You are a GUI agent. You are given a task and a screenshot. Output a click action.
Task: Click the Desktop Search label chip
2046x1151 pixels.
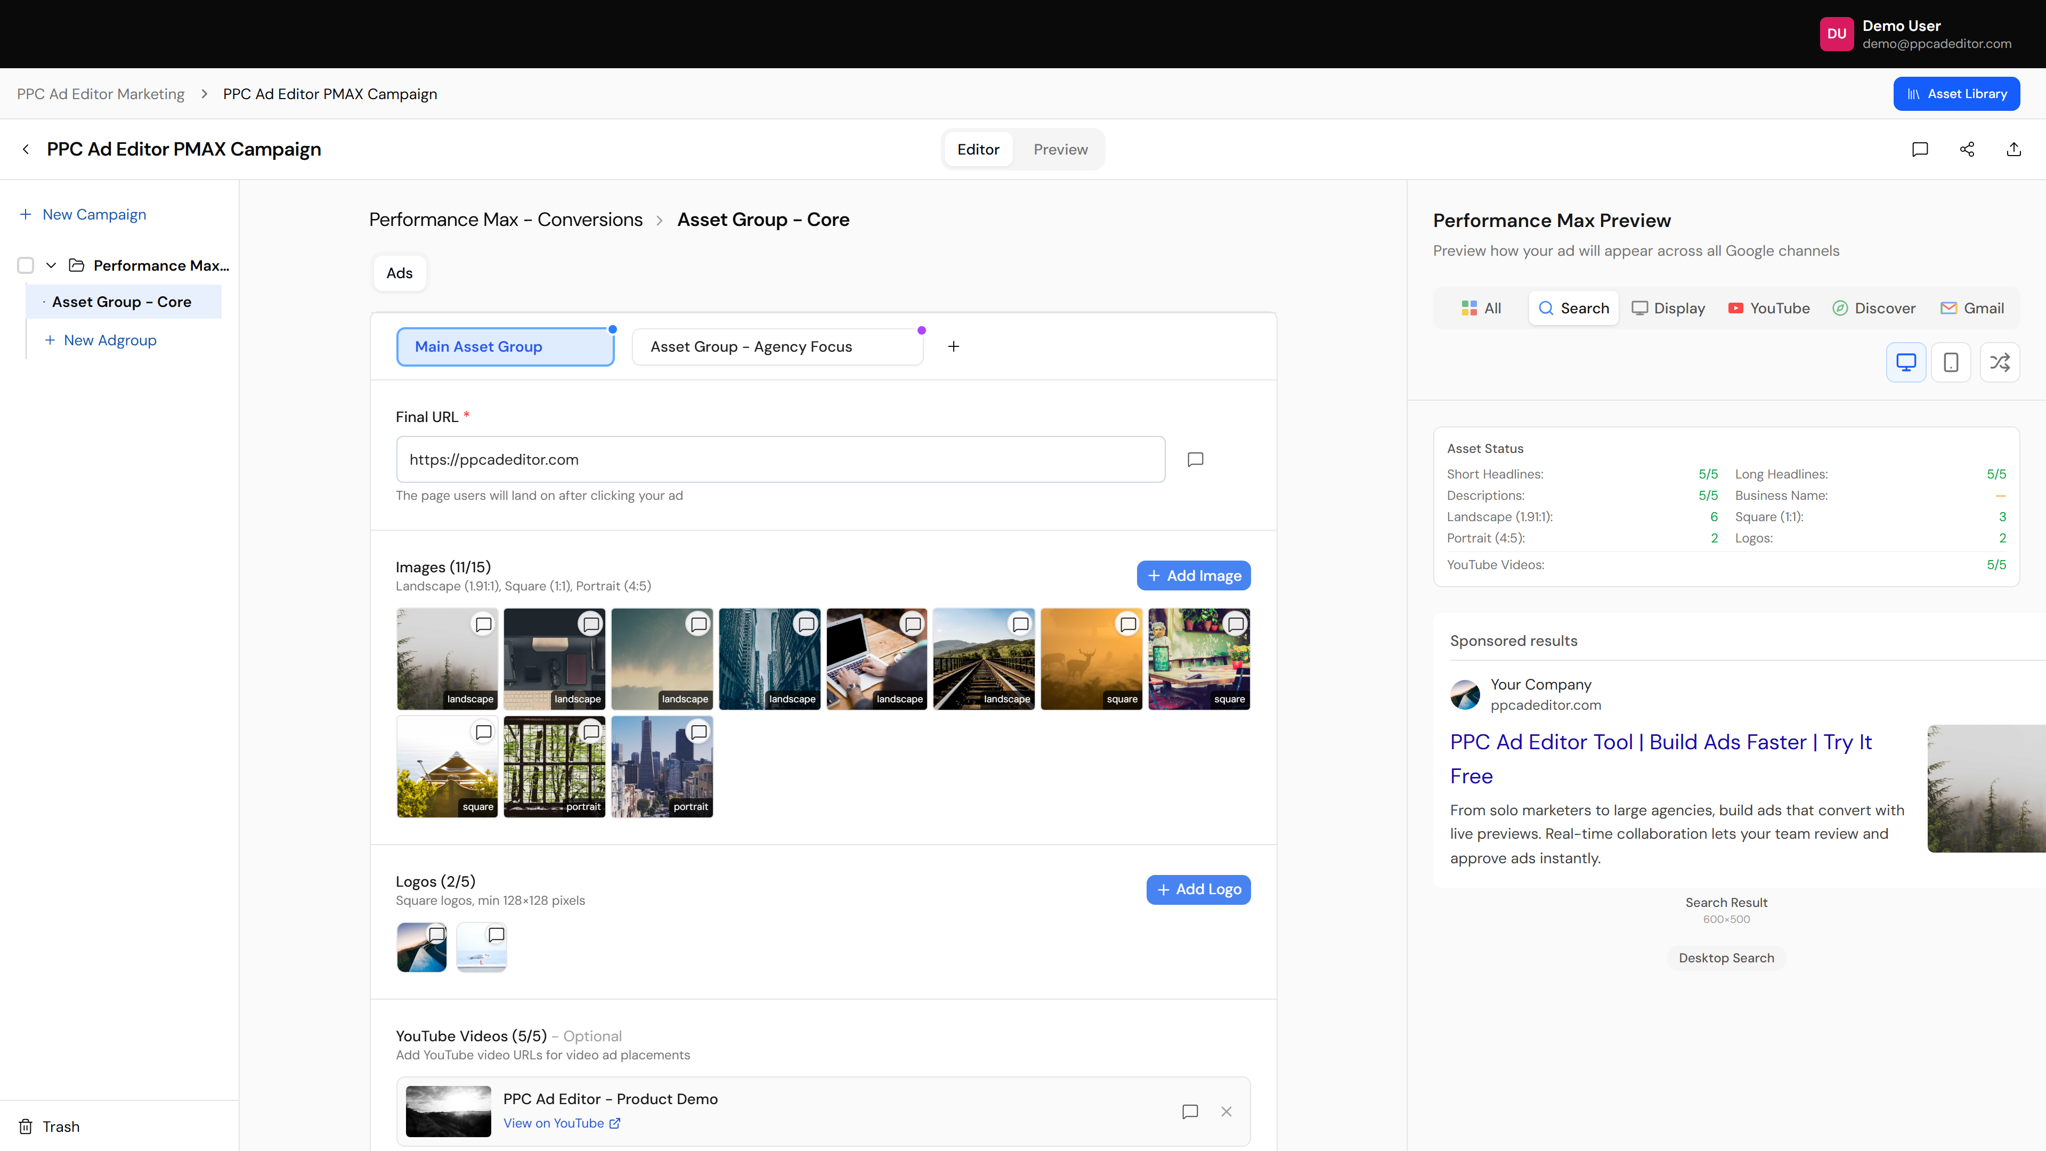click(x=1727, y=958)
